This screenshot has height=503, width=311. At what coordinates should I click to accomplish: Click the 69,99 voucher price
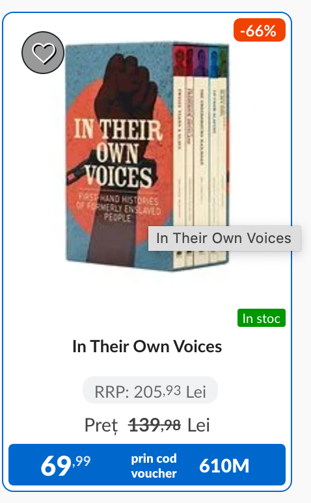66,465
